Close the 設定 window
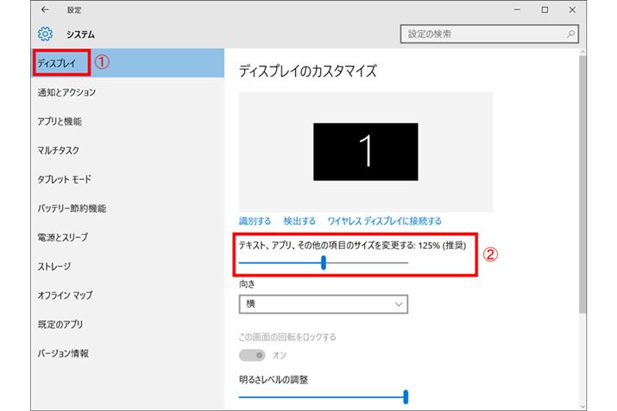Viewport: 617px width, 411px height. (572, 9)
